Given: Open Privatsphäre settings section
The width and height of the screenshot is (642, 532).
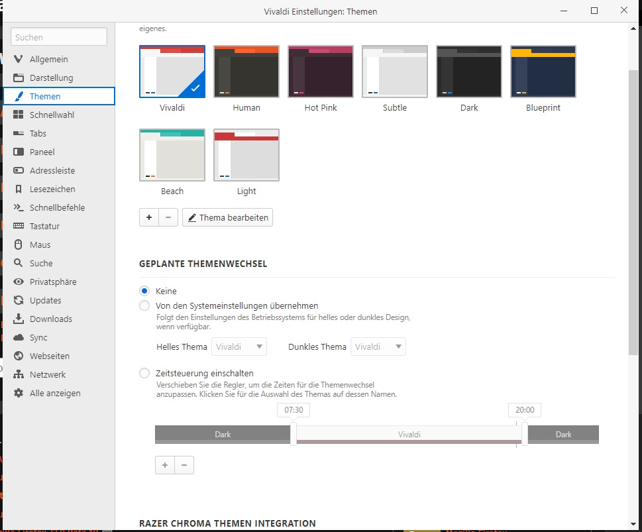Looking at the screenshot, I should (x=59, y=282).
